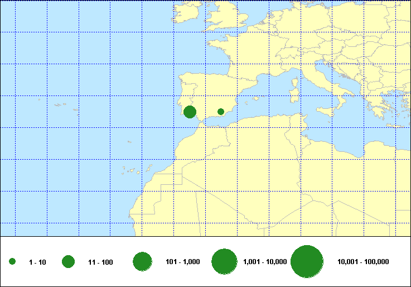Click the "101 - 1,000" legend label

(x=183, y=262)
